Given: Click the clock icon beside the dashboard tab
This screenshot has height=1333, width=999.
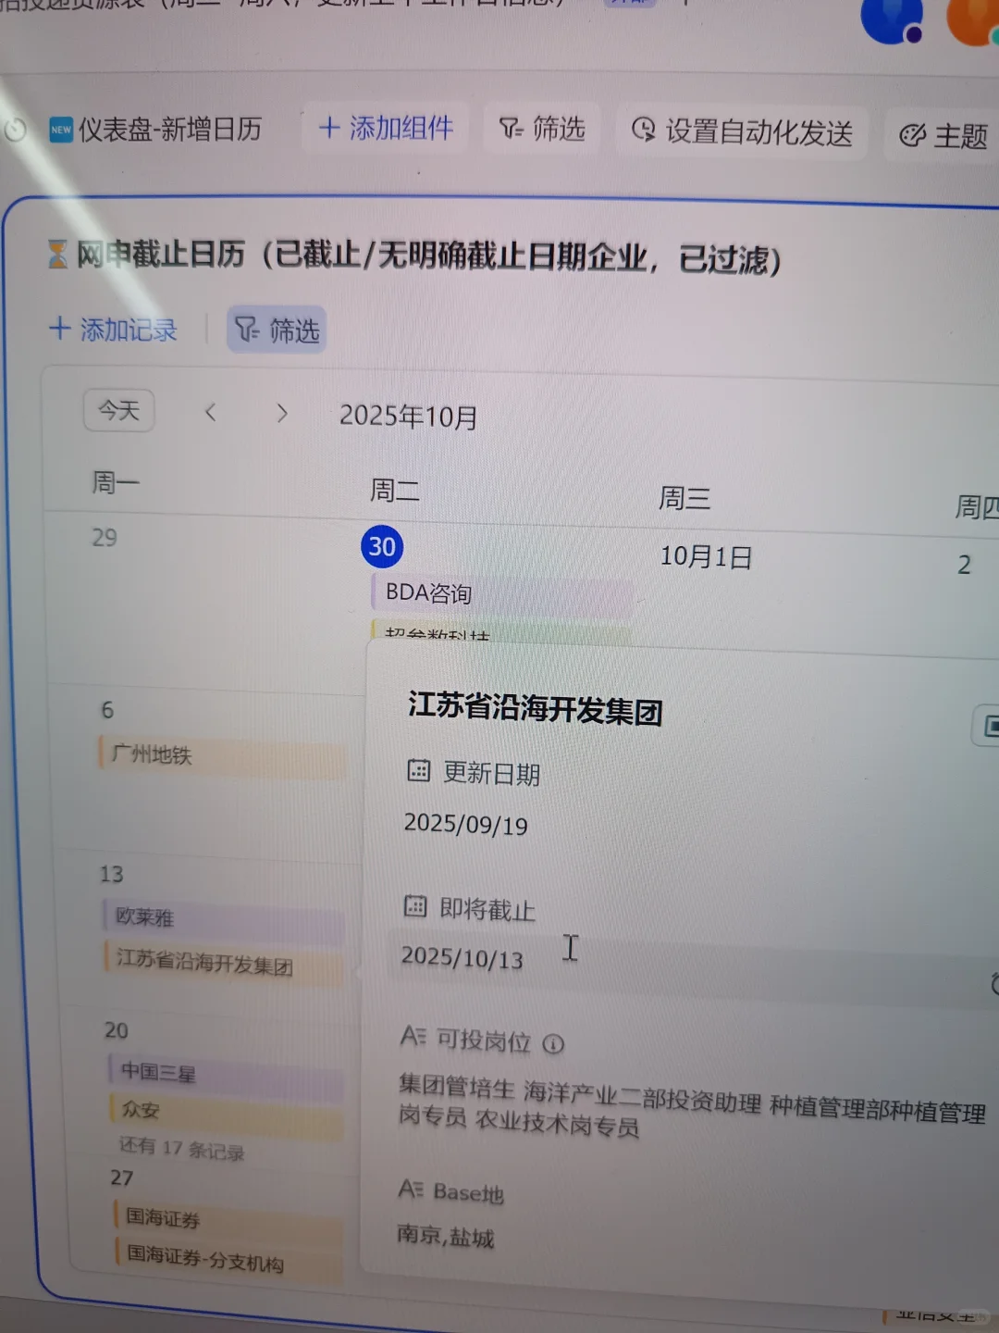Looking at the screenshot, I should (x=16, y=130).
